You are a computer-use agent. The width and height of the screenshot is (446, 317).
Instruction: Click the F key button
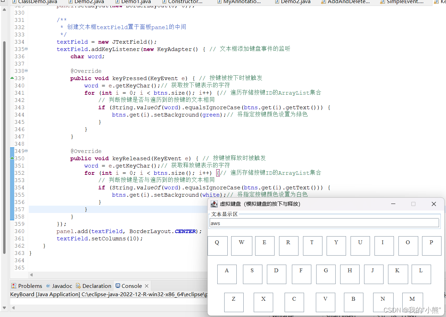301,274
